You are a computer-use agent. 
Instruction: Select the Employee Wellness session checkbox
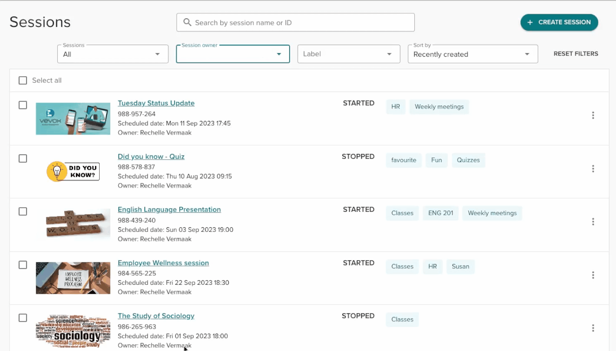point(23,265)
